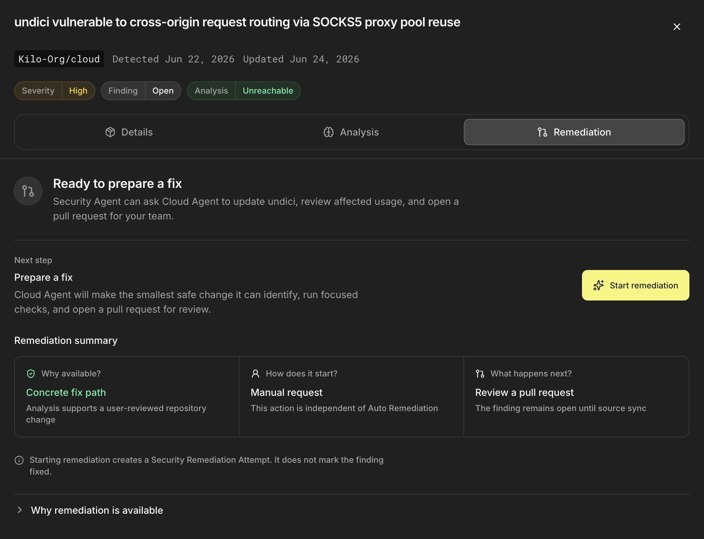
Task: Click the Severity High badge
Action: (x=55, y=91)
